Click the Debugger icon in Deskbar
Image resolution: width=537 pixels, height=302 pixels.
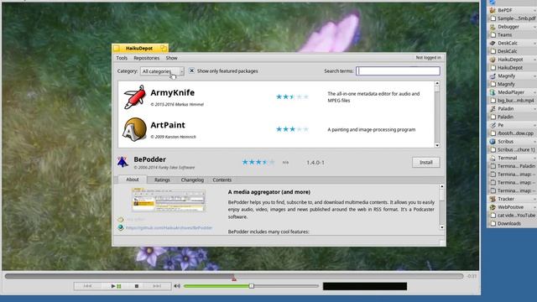tap(493, 27)
